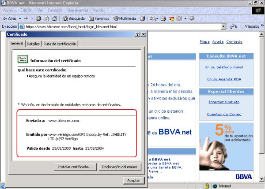The width and height of the screenshot is (265, 189).
Task: Open the Cuentas de Correo link
Action: click(224, 114)
